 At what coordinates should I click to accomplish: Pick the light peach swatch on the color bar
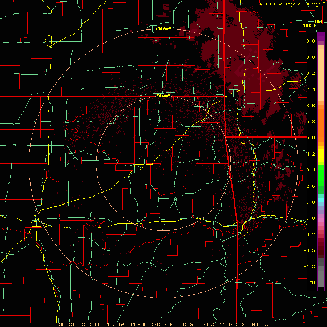[321, 74]
